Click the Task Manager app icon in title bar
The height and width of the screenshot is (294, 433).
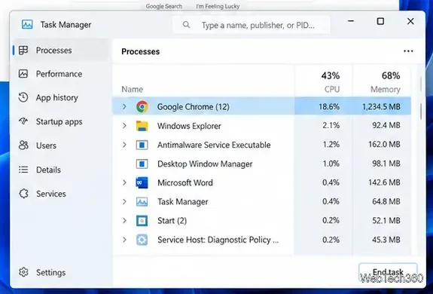(27, 24)
